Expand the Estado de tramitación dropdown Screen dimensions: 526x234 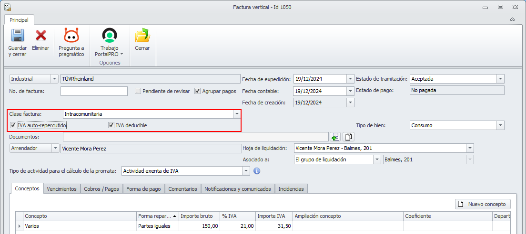pos(500,79)
